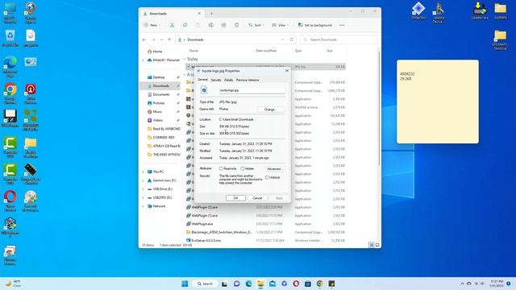
Task: Click the OK button in Properties
Action: point(235,198)
